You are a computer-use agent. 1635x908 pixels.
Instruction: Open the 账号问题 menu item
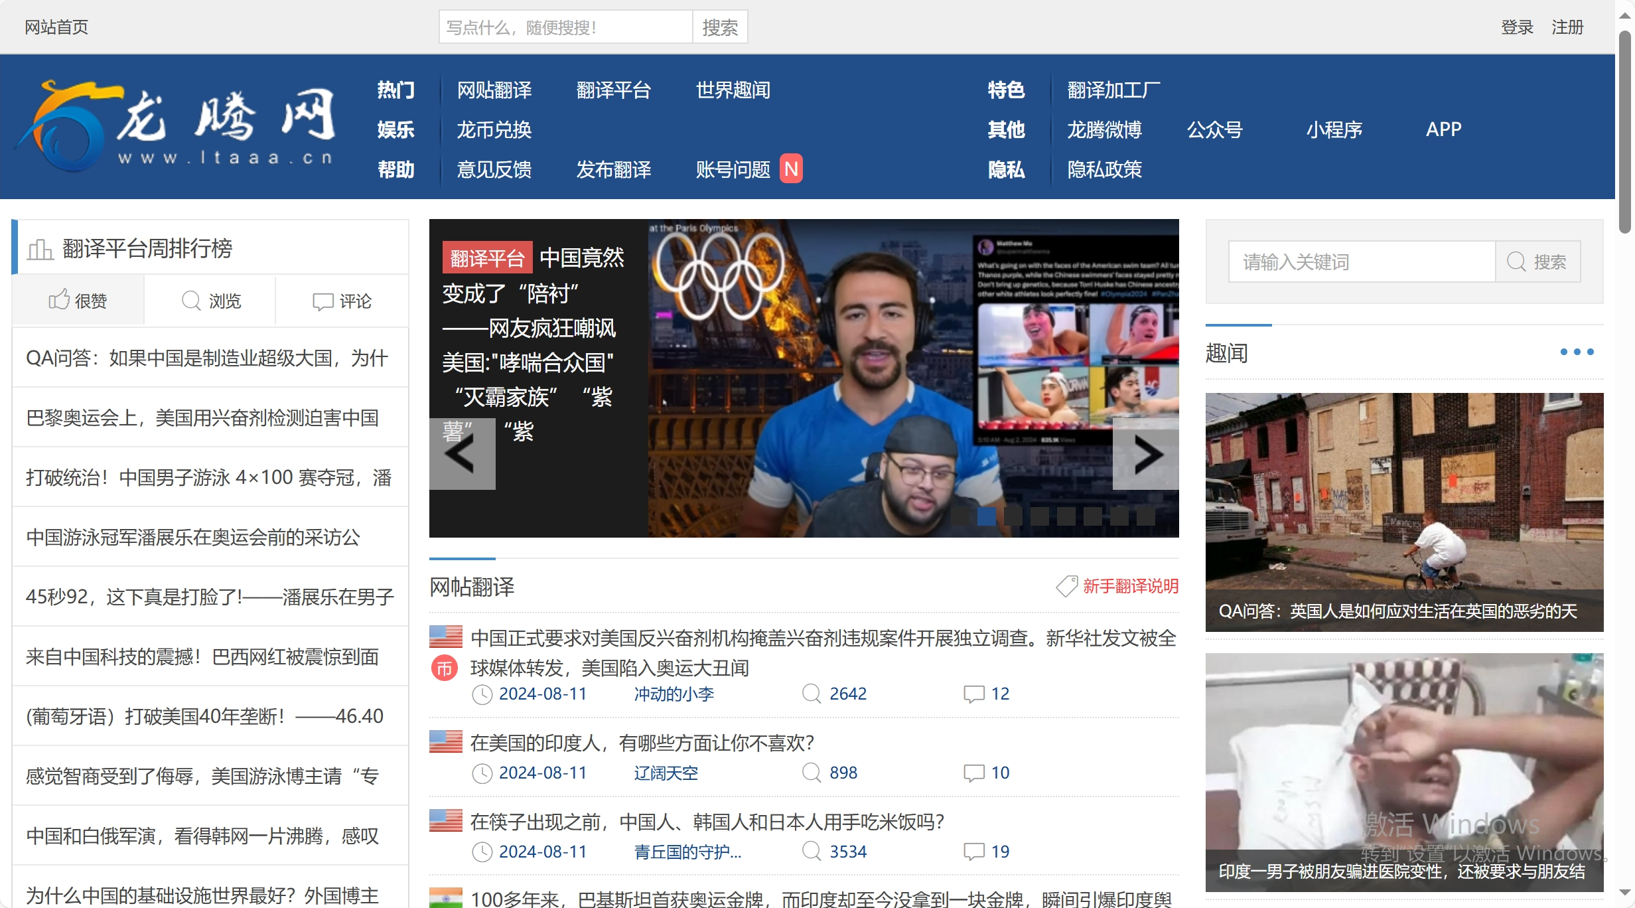click(733, 170)
